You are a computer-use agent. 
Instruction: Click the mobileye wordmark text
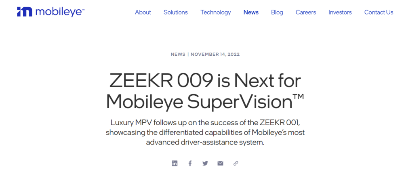(60, 12)
